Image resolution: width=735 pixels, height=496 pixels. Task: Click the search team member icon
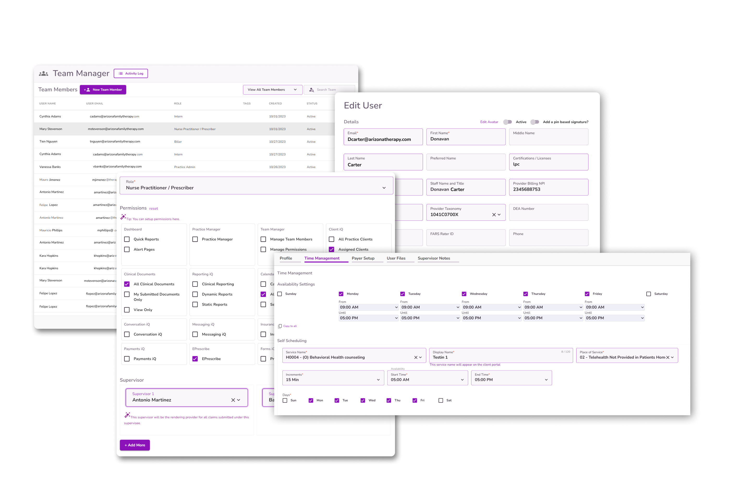pos(311,90)
